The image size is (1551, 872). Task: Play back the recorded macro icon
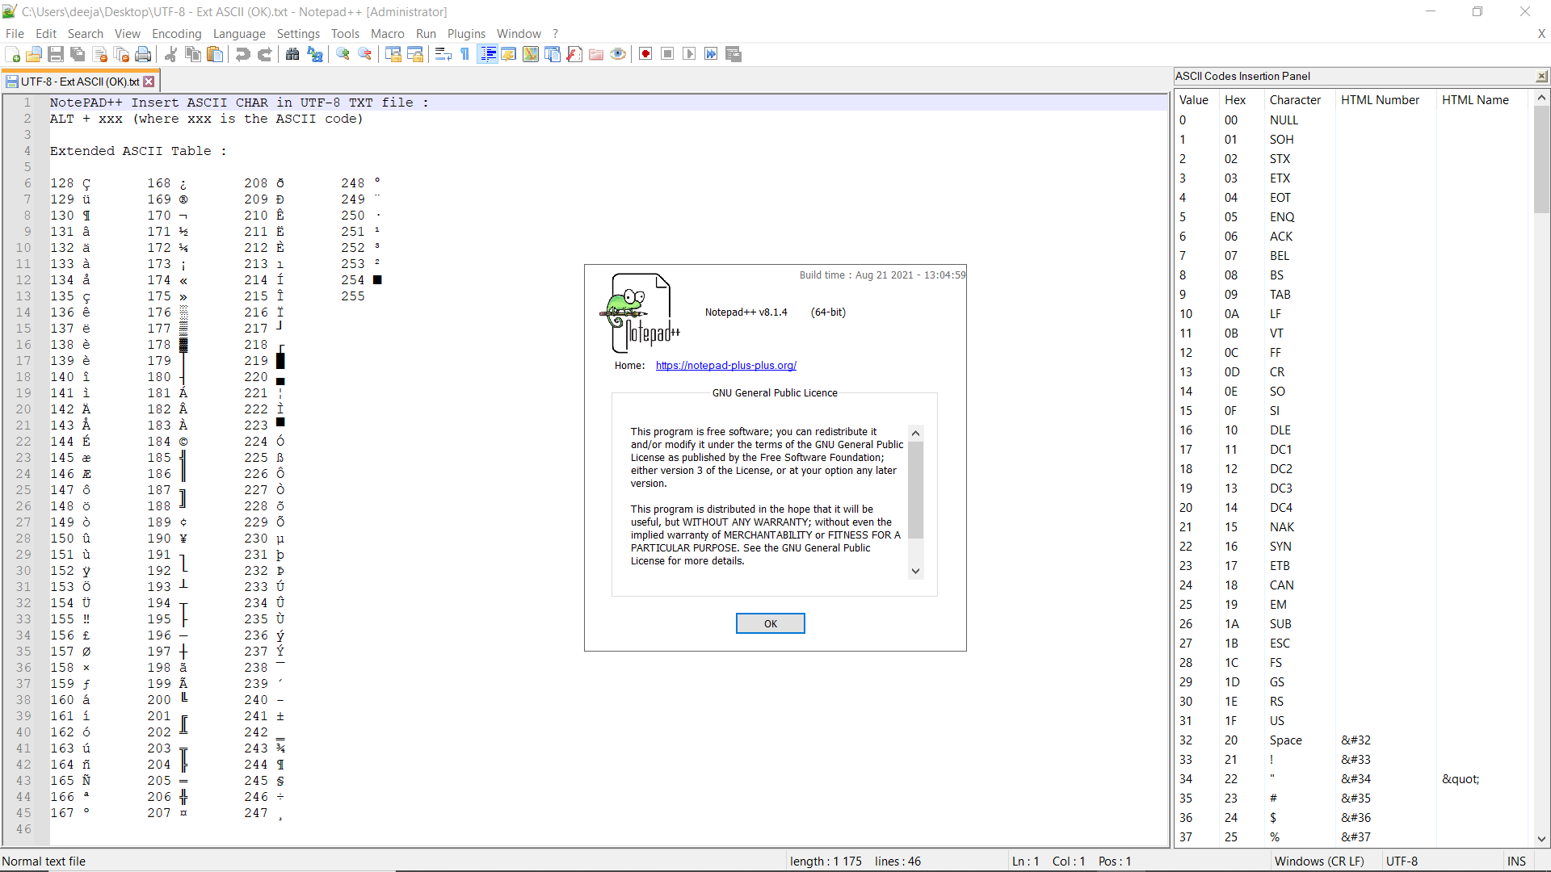click(689, 54)
